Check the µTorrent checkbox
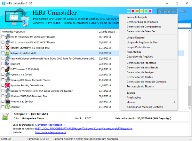 pos(3,107)
